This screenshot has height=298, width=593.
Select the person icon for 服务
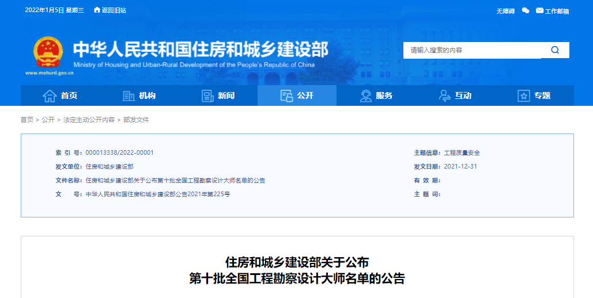pyautogui.click(x=365, y=95)
